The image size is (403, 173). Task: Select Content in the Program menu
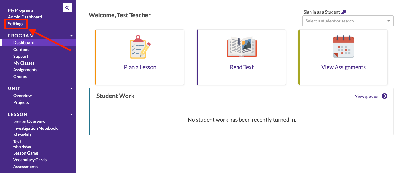21,49
